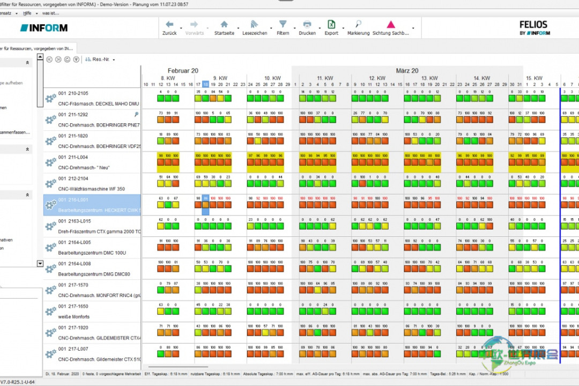Select resource row 001 2164-L005

[91, 247]
